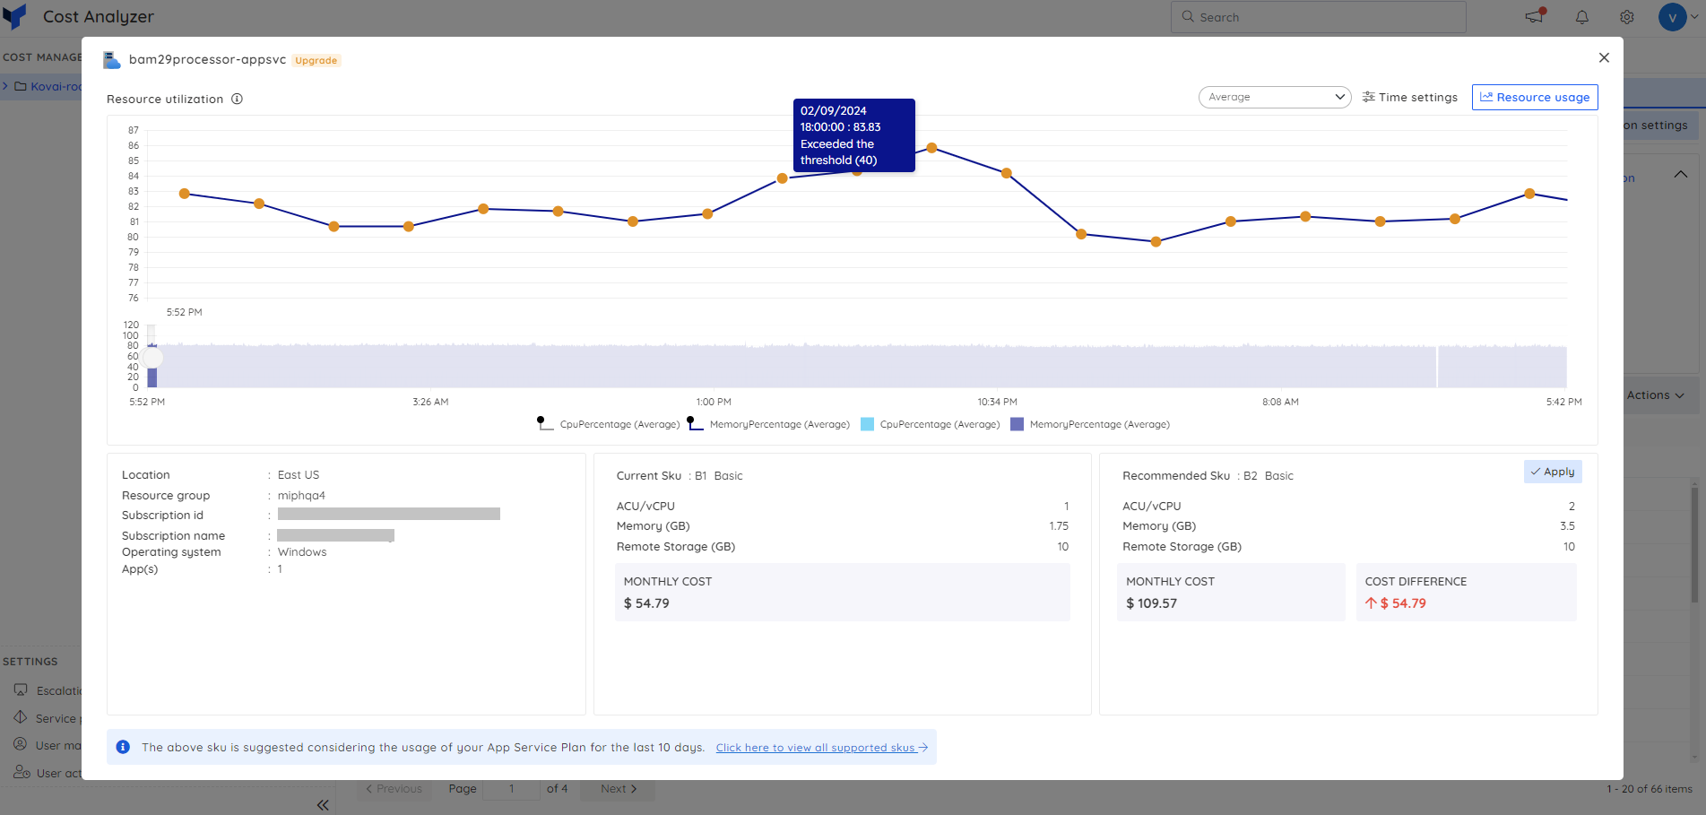Viewport: 1706px width, 815px height.
Task: Click the recommended monthly cost $ 109.57
Action: pos(1151,603)
